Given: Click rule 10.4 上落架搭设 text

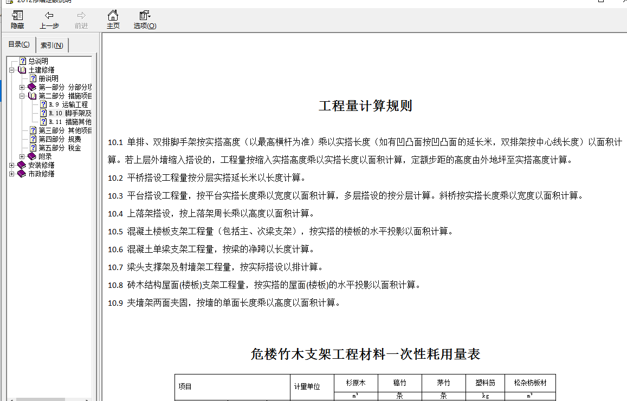Looking at the screenshot, I should [x=212, y=214].
